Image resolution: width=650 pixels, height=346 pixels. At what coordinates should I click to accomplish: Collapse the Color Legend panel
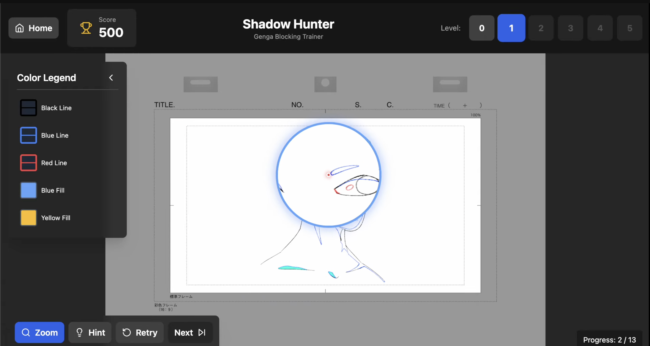tap(111, 77)
